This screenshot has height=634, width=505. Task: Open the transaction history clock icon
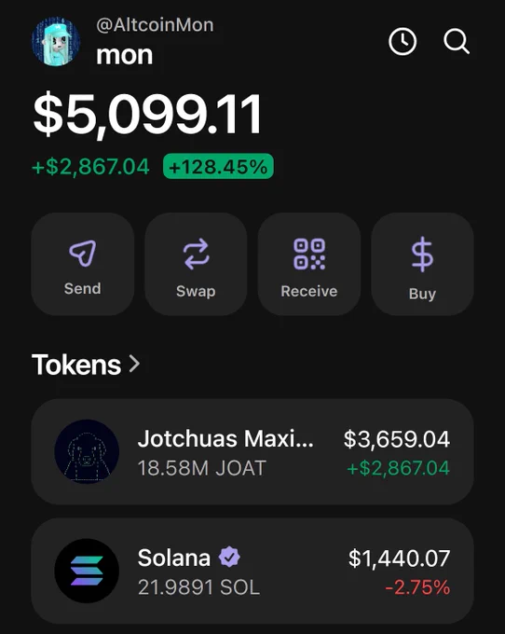tap(403, 41)
